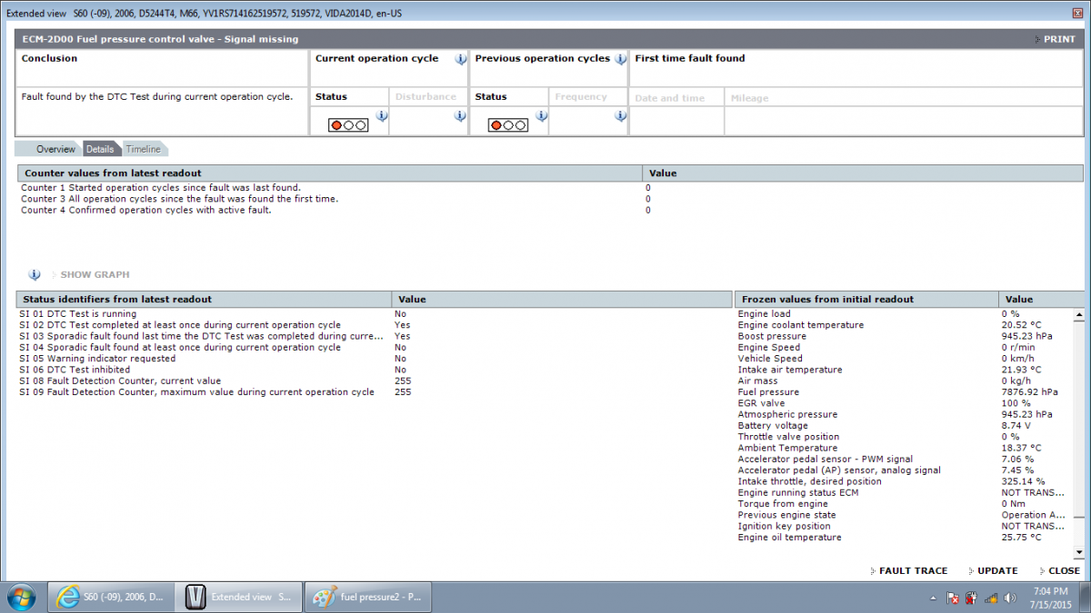Click the frozen values scrollbar down arrow
Screen dimensions: 1091x613
click(x=1079, y=551)
